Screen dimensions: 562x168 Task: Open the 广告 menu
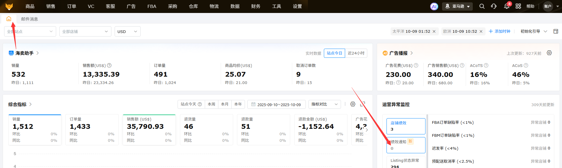click(x=131, y=6)
